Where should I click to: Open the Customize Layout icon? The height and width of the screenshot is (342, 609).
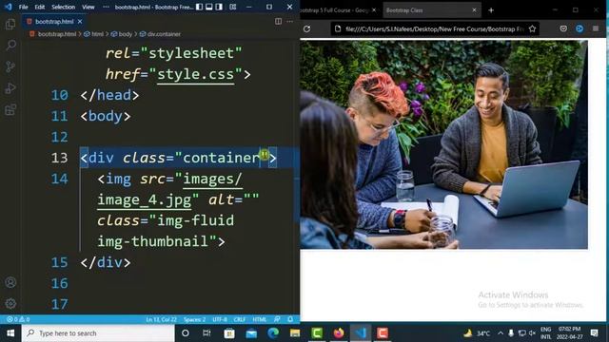tap(232, 7)
